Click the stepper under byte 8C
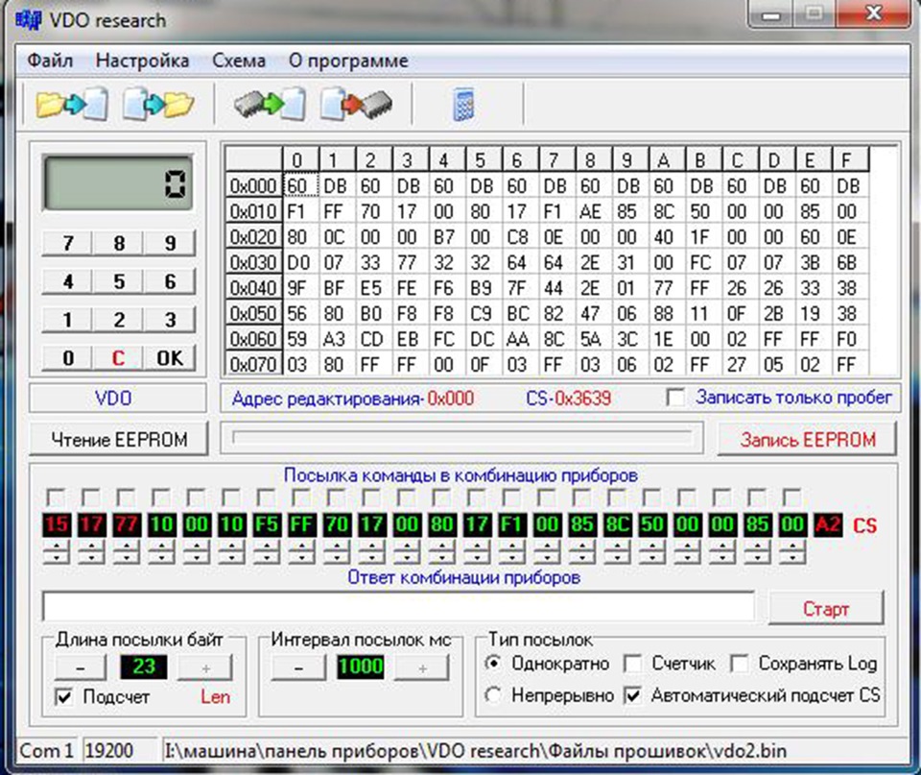The image size is (921, 775). coord(617,552)
